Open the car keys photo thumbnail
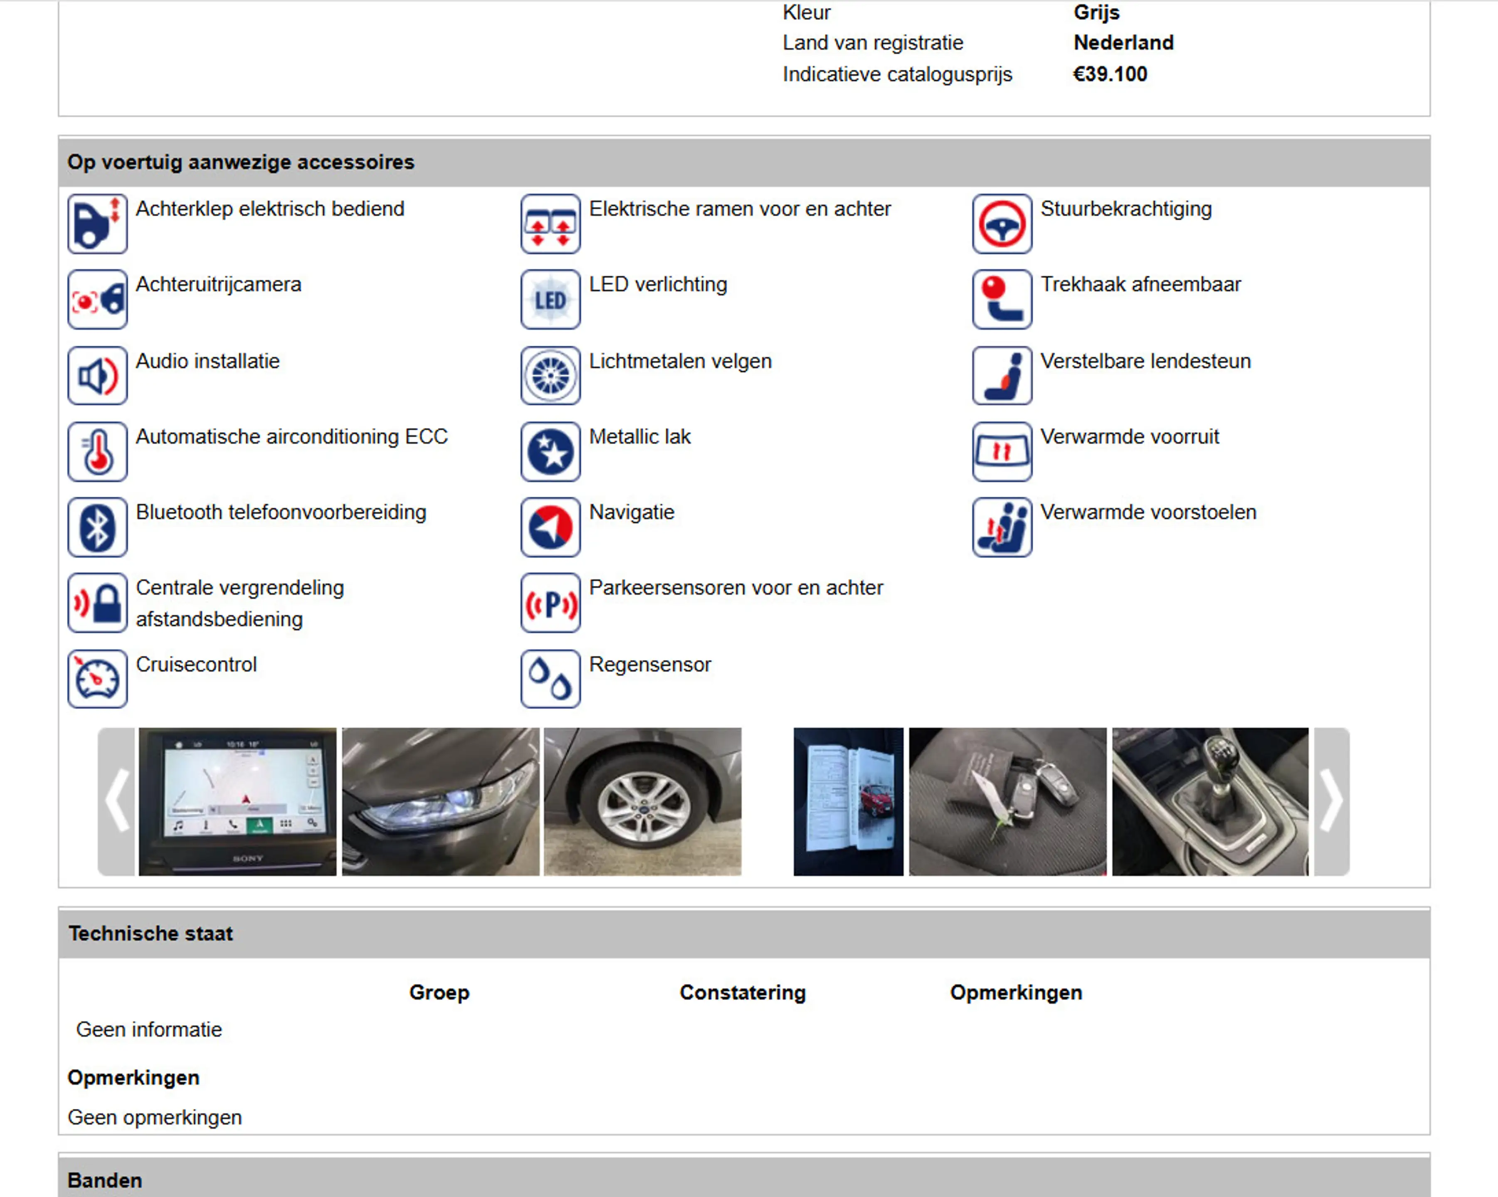1498x1197 pixels. tap(1007, 802)
